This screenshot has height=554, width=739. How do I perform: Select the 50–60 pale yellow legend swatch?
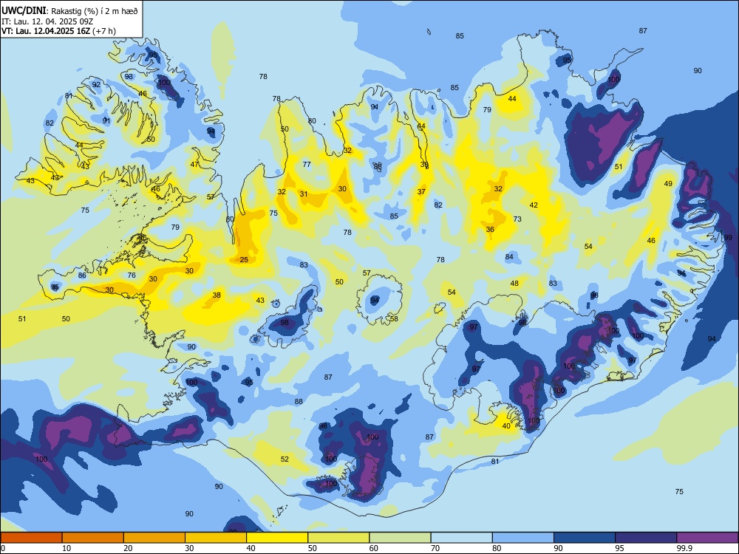point(338,538)
